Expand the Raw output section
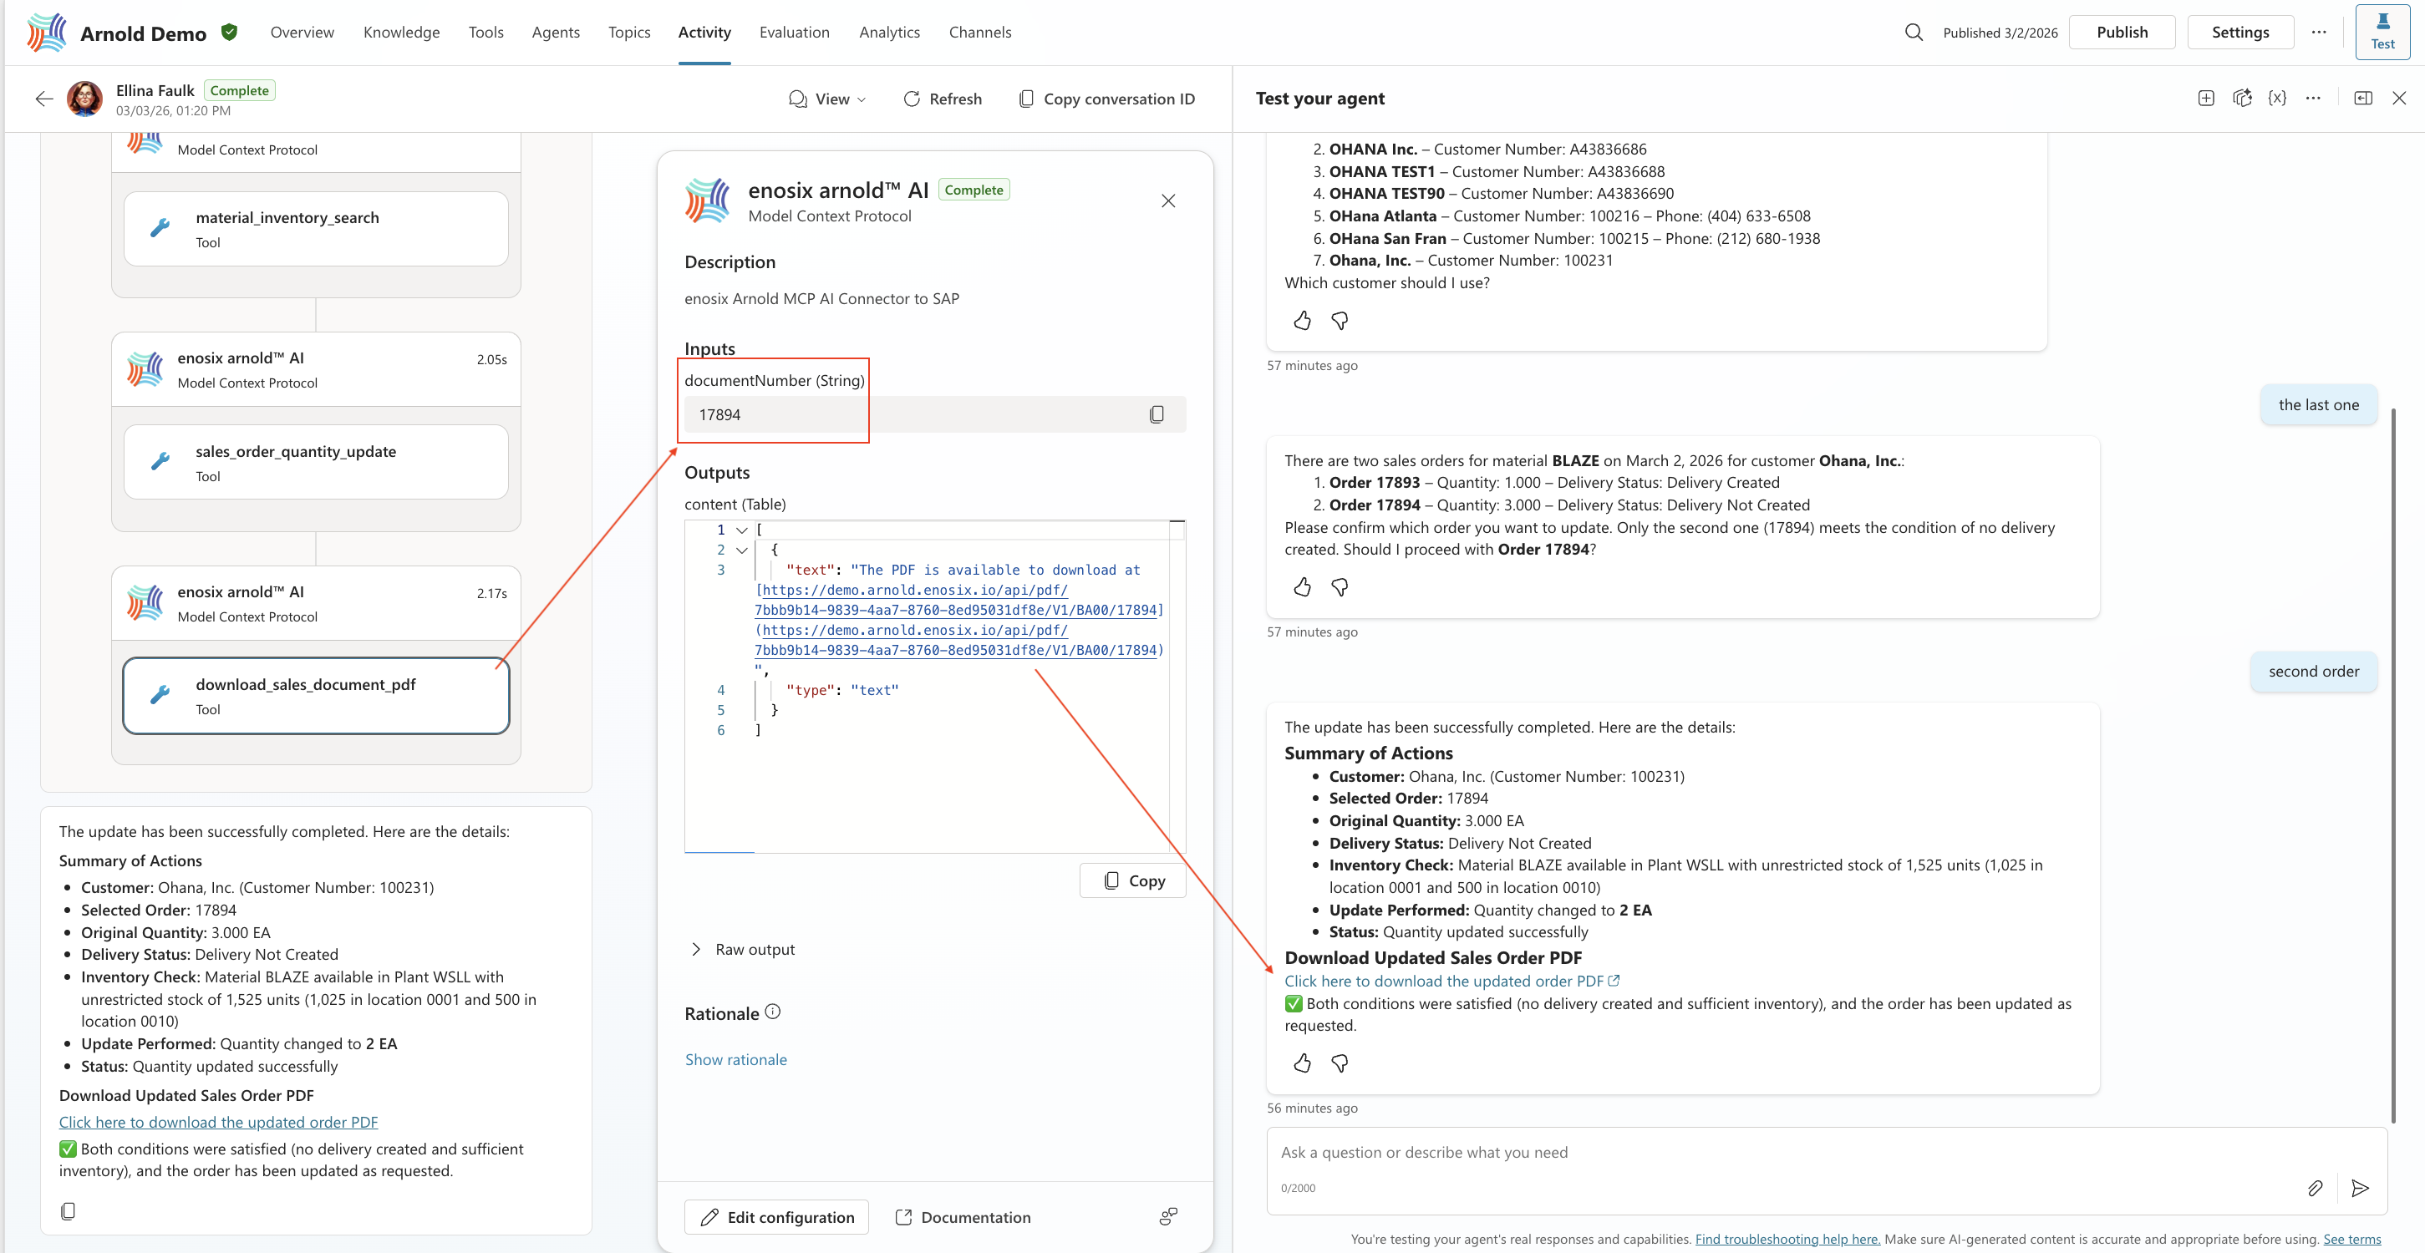This screenshot has width=2425, height=1253. coord(744,949)
